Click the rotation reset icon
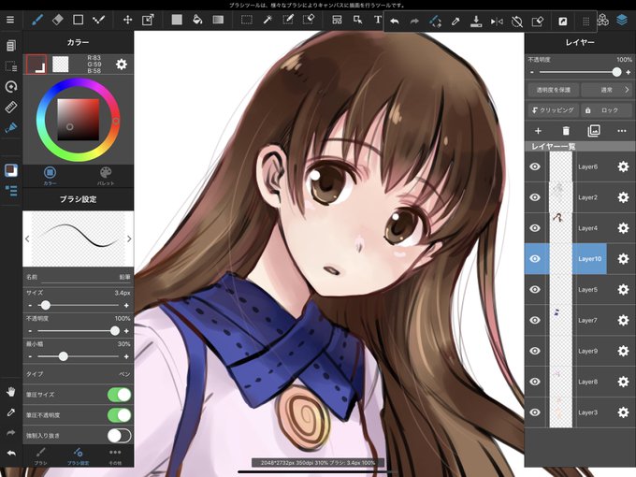Screen dimensions: 636x477 coord(516,22)
